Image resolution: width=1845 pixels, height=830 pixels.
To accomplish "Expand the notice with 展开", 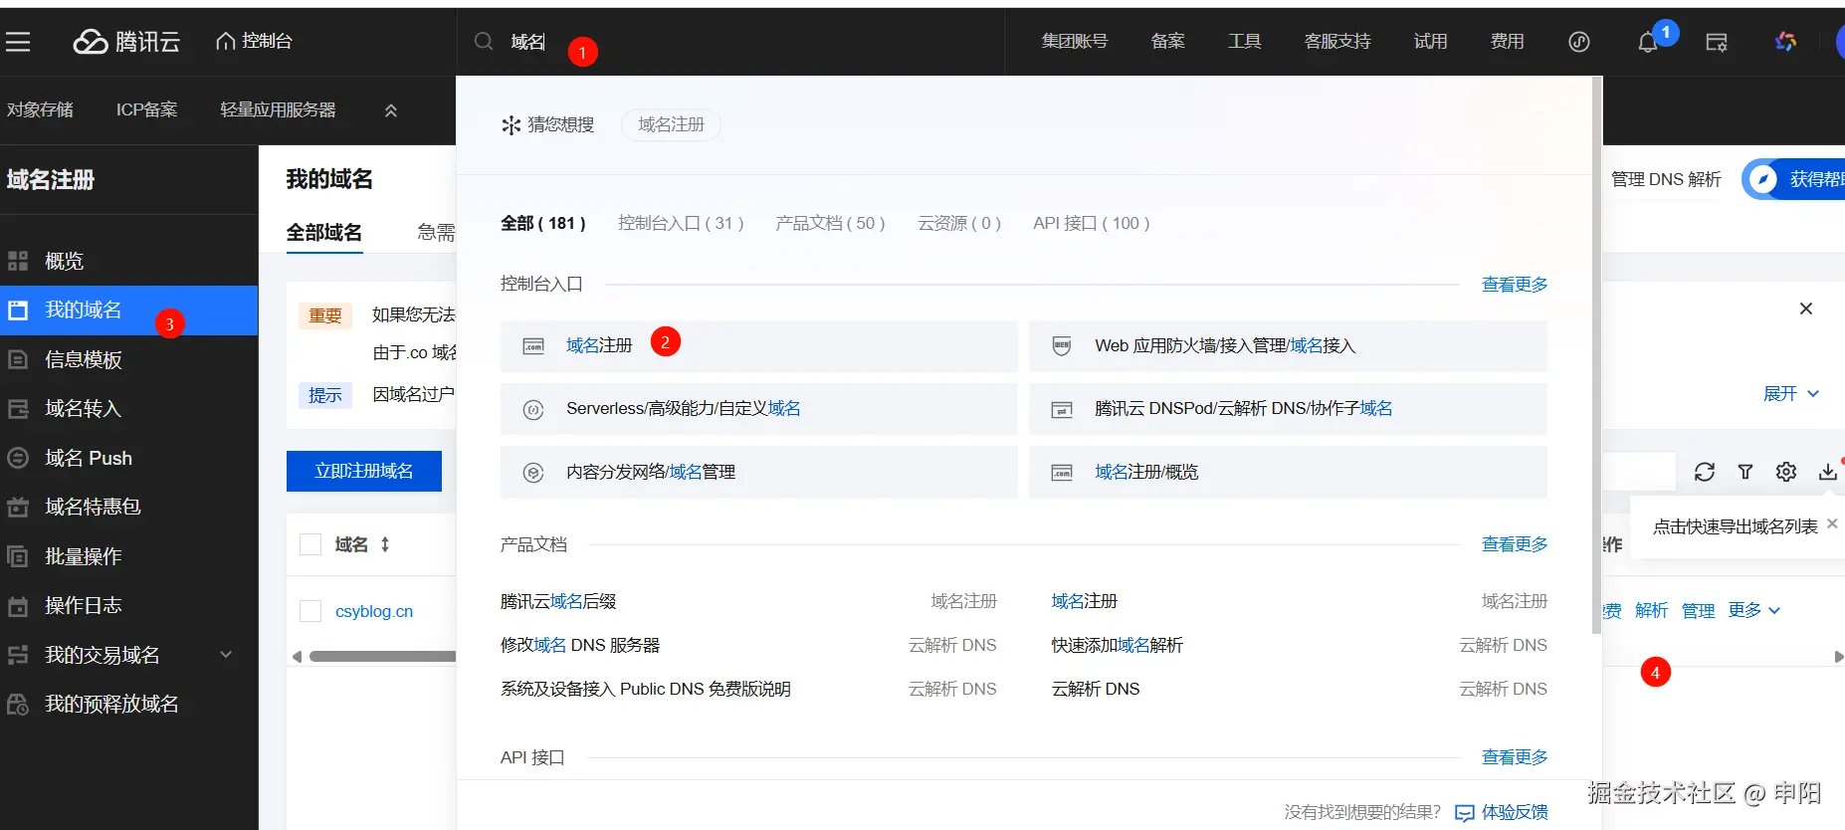I will 1790,394.
